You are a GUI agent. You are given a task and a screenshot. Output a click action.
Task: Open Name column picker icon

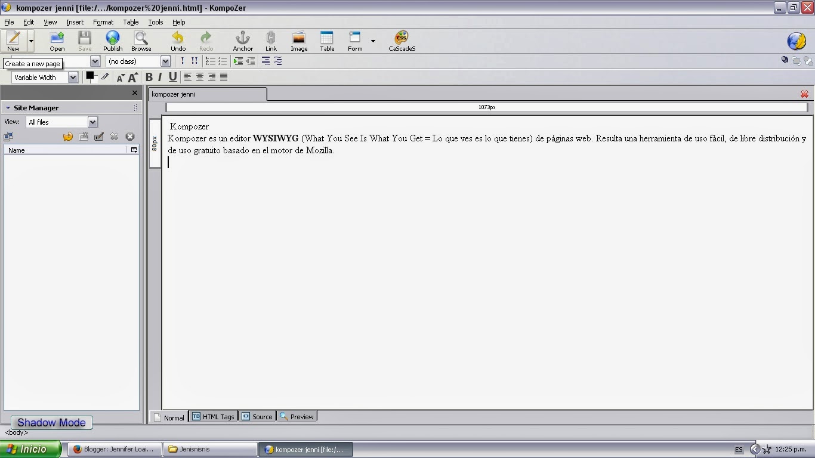point(134,150)
